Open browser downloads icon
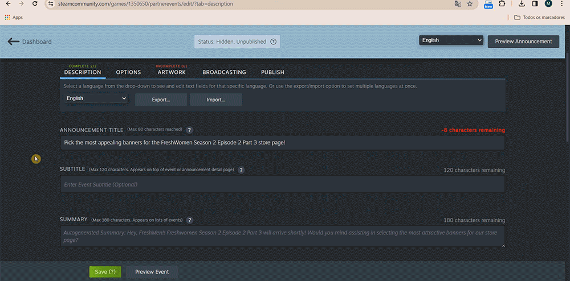 [522, 3]
